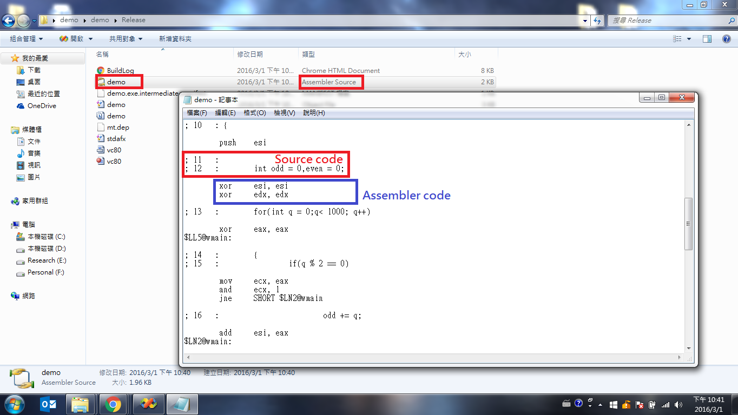Open the BuildLog Chrome HTML document
738x415 pixels.
[x=114, y=70]
